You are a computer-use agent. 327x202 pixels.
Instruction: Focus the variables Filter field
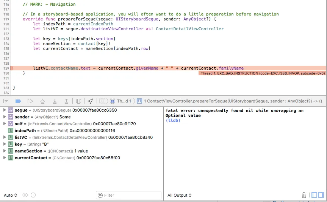(x=129, y=195)
